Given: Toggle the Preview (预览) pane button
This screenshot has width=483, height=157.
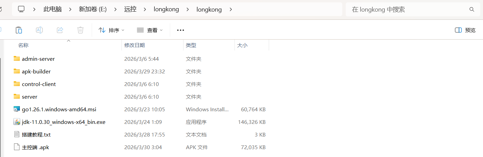Looking at the screenshot, I should pyautogui.click(x=465, y=30).
